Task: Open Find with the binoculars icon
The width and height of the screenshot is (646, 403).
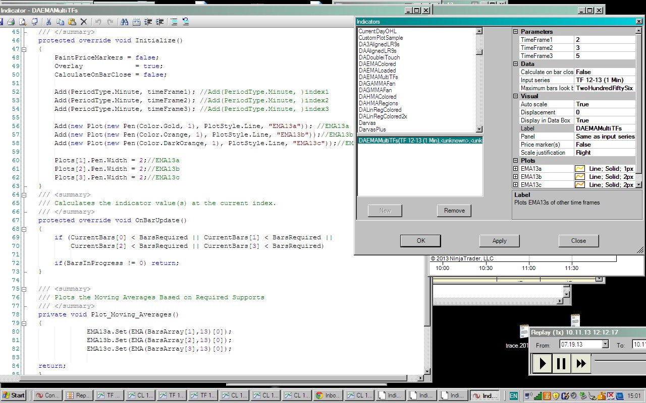Action: (124, 22)
